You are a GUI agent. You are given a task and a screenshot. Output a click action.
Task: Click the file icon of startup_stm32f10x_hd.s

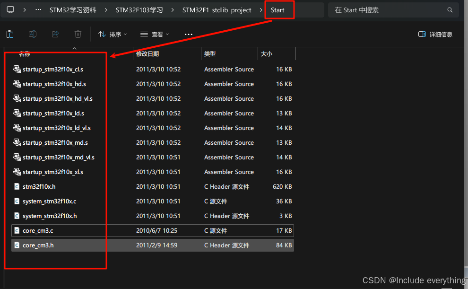(17, 84)
